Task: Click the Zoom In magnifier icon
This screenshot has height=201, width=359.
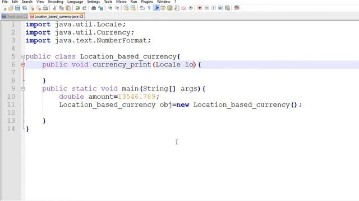Action: click(x=110, y=8)
